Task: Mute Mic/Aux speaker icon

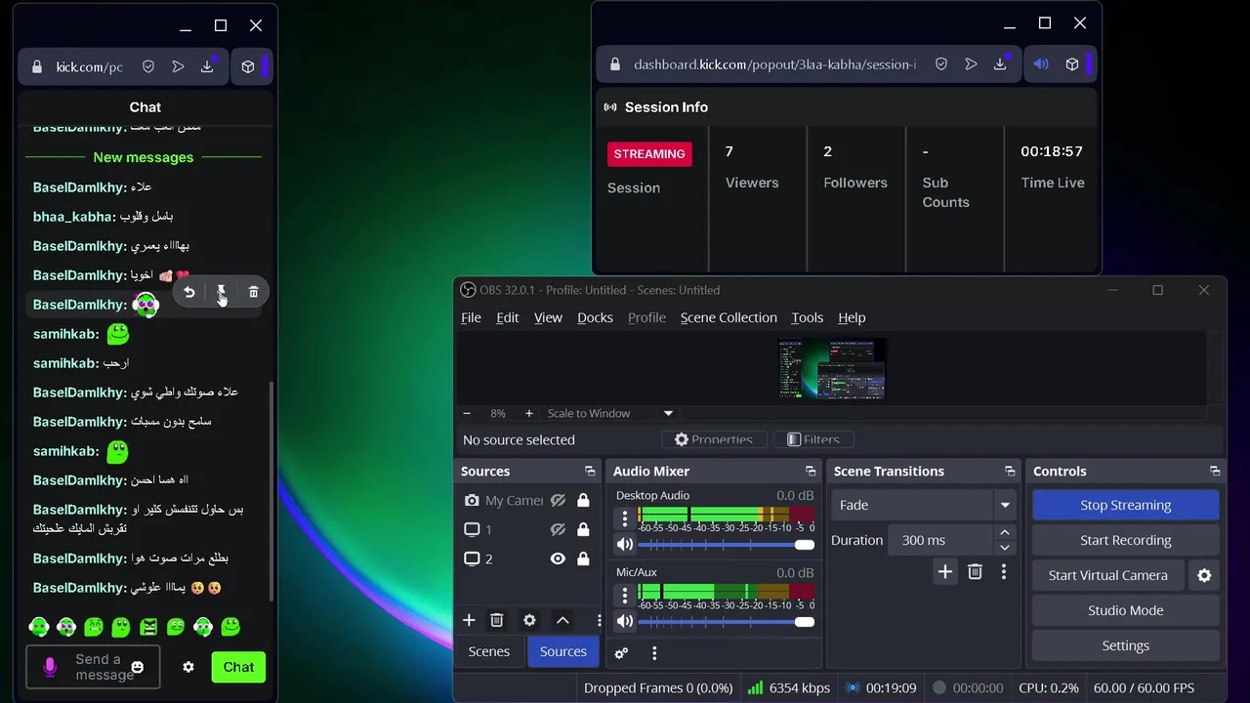Action: (x=625, y=621)
